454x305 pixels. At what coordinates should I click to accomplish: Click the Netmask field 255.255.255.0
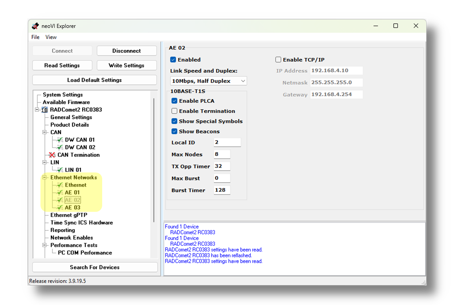(x=336, y=82)
